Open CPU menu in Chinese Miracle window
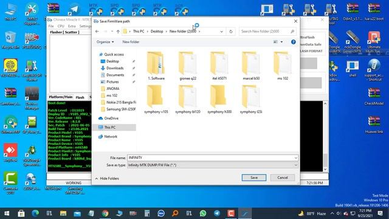 [61, 26]
